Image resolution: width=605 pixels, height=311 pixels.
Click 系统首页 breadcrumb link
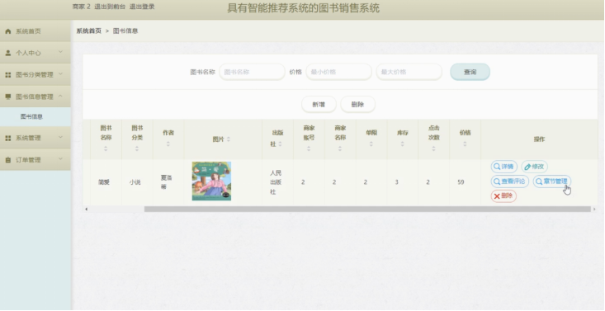coord(89,31)
